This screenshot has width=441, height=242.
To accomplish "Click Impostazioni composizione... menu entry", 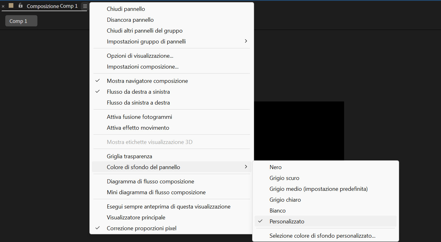I will (143, 67).
